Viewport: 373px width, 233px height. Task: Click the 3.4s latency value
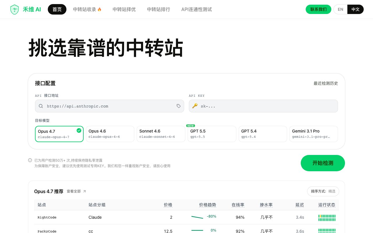(x=300, y=217)
